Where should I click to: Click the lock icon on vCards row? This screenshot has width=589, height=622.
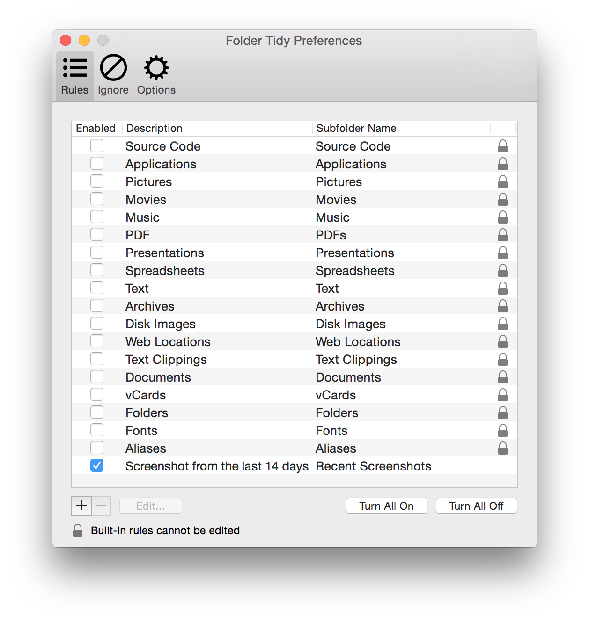503,395
